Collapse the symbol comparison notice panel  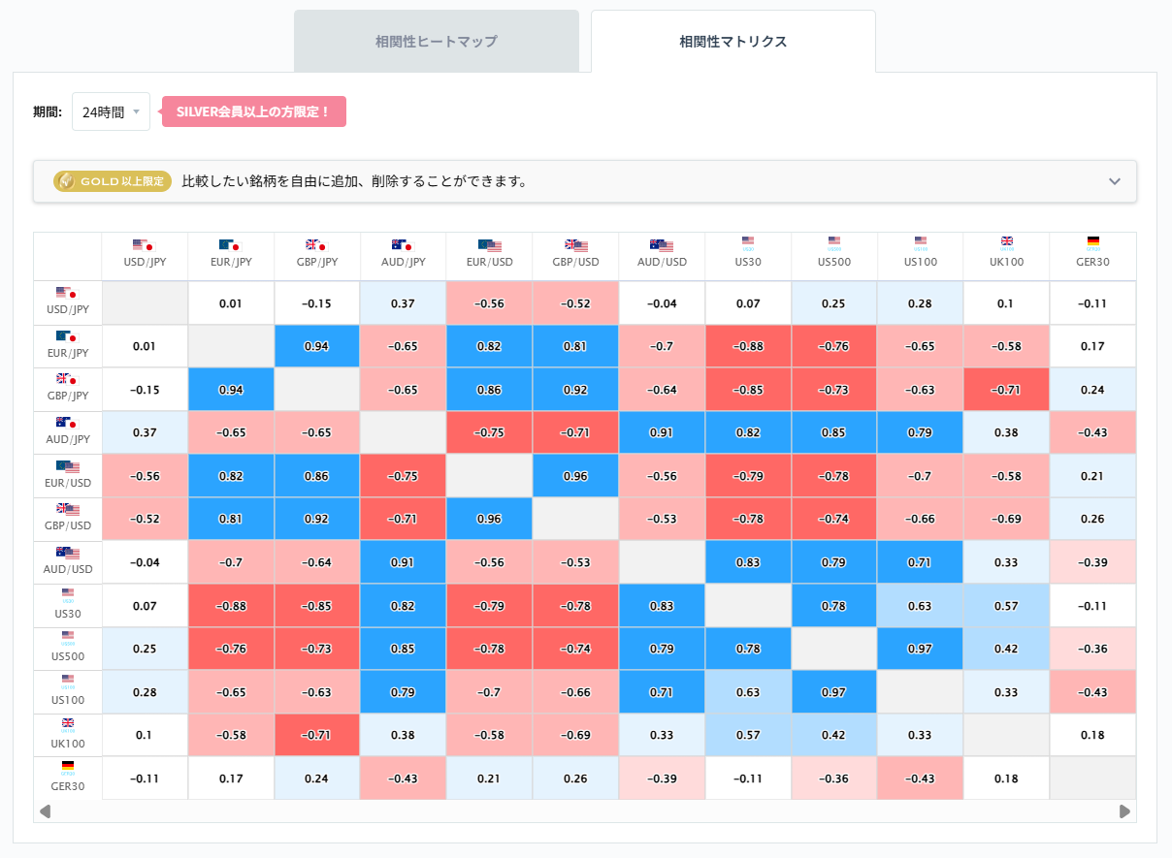click(1114, 180)
